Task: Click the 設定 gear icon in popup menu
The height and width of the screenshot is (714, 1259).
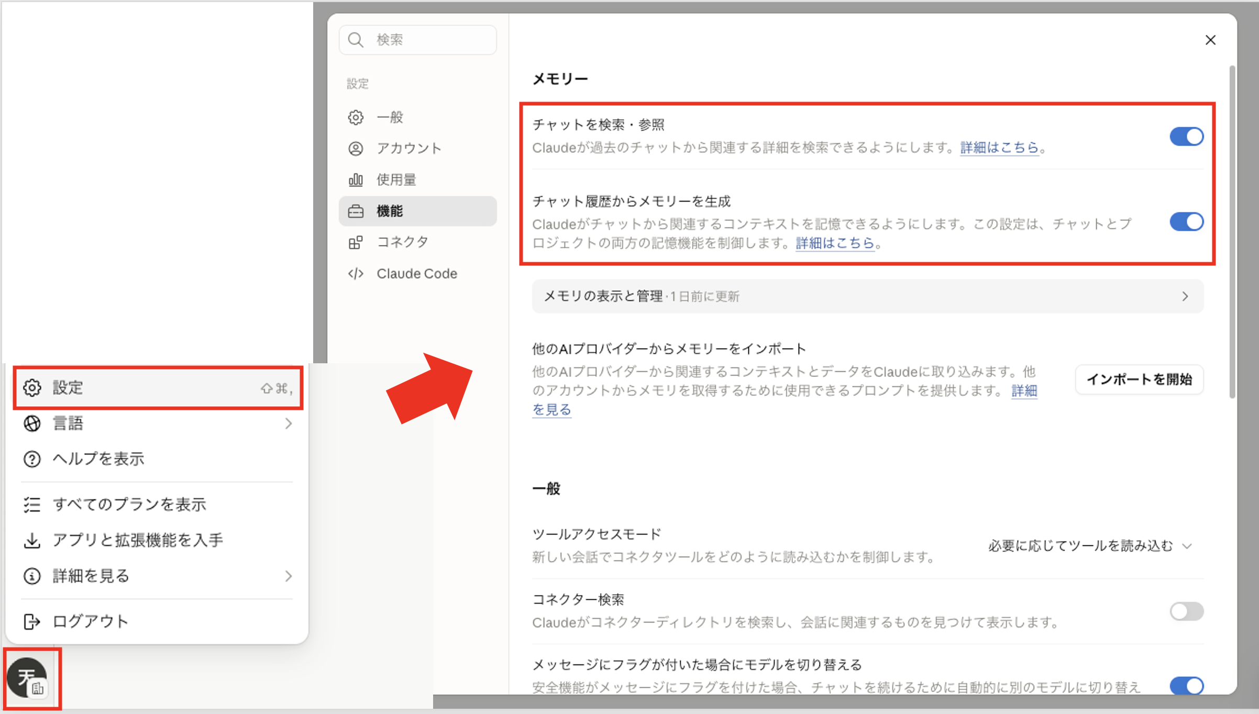Action: pos(32,388)
